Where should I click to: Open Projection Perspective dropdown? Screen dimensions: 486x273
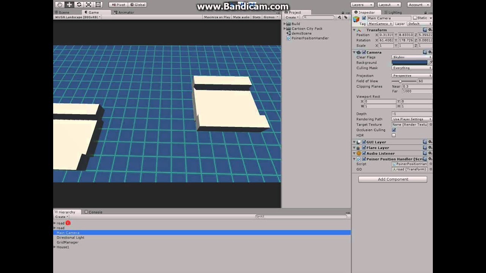[x=412, y=75]
